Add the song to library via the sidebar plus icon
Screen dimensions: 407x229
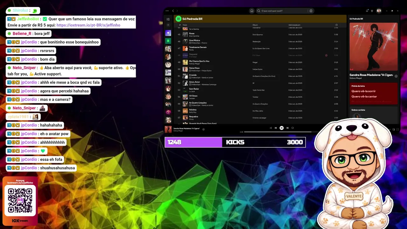(x=396, y=76)
